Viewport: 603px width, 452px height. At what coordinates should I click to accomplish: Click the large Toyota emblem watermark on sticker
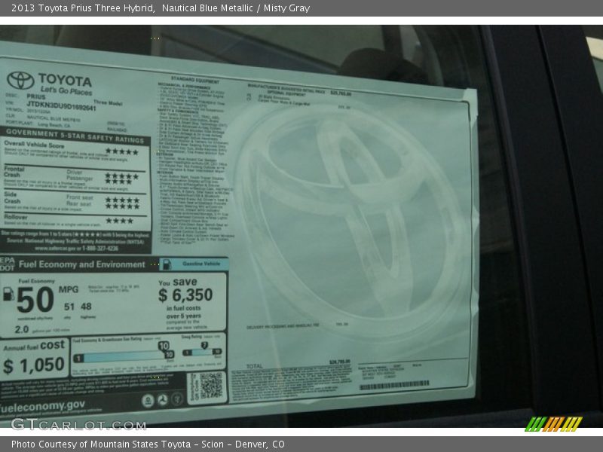tap(348, 221)
